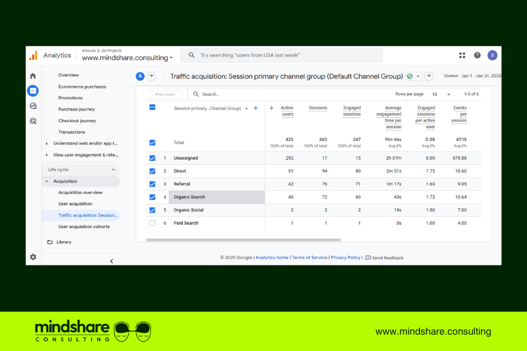Viewport: 527px width, 351px height.
Task: Open the property selector www.mindshare.consulting dropdown
Action: (127, 58)
